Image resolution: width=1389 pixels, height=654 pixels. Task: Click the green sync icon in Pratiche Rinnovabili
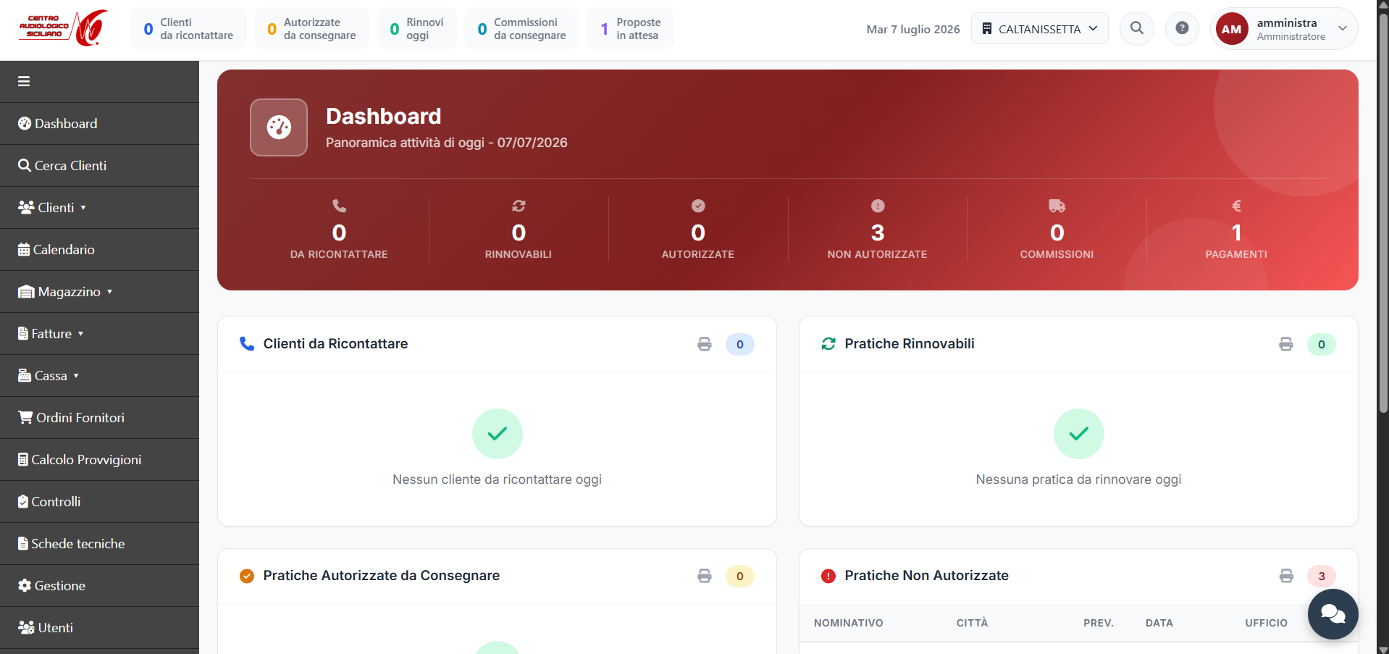(828, 344)
